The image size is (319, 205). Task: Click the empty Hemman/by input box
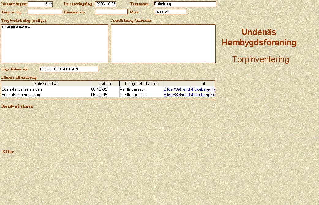111,12
